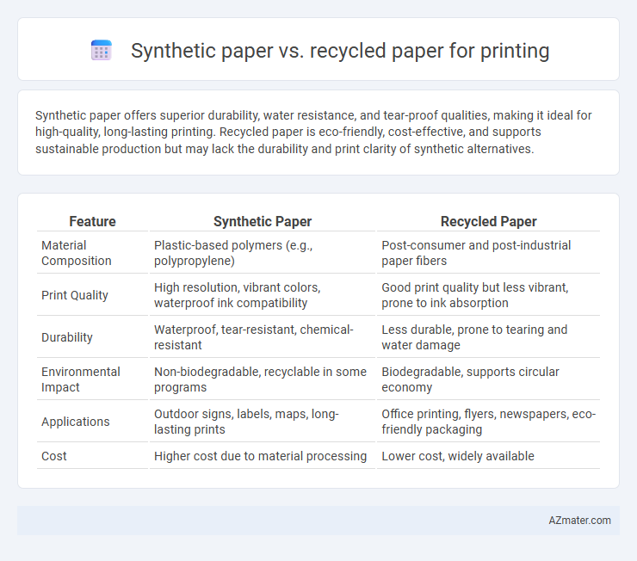Click 'Office printing, flyers, newspapers' cell
637x561 pixels.
pyautogui.click(x=488, y=422)
